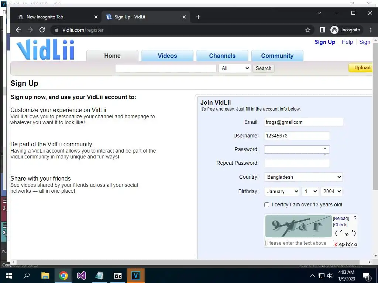Open the notepad-like taskbar app icon
This screenshot has width=378, height=283.
point(100,276)
